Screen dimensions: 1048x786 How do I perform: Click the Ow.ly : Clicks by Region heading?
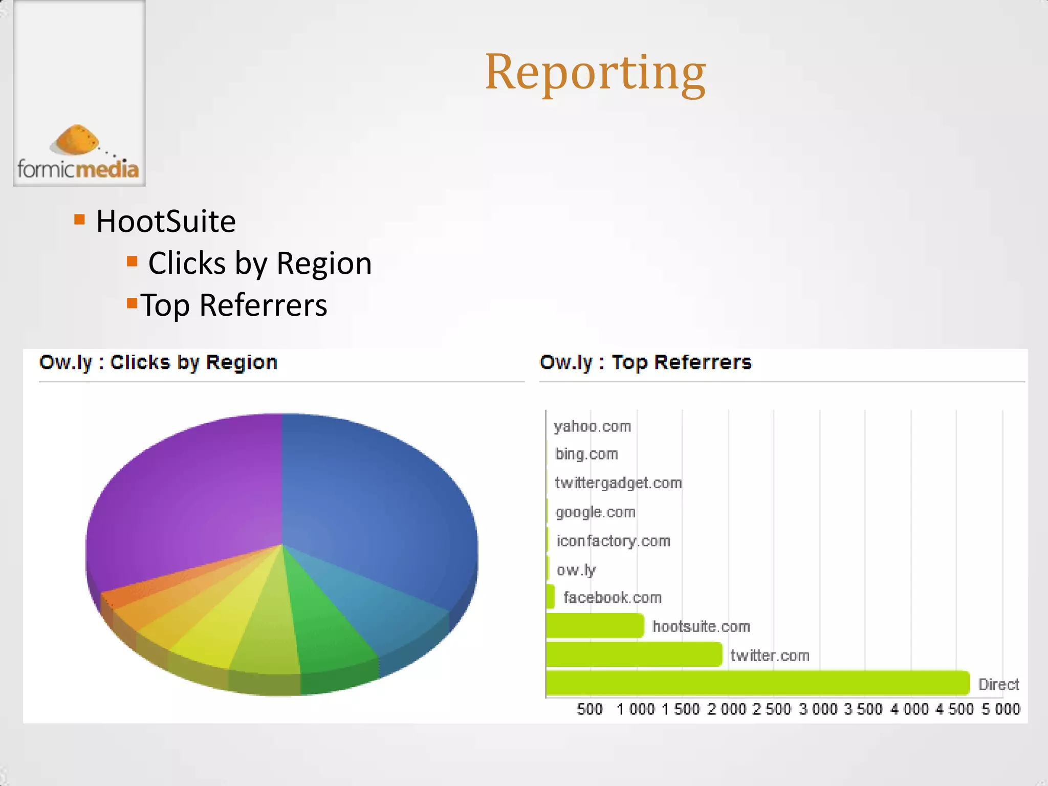coord(159,362)
